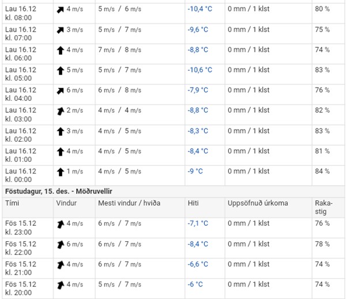This screenshot has width=346, height=299.
Task: Click the -9 °C temperature at midnight
Action: pos(195,171)
